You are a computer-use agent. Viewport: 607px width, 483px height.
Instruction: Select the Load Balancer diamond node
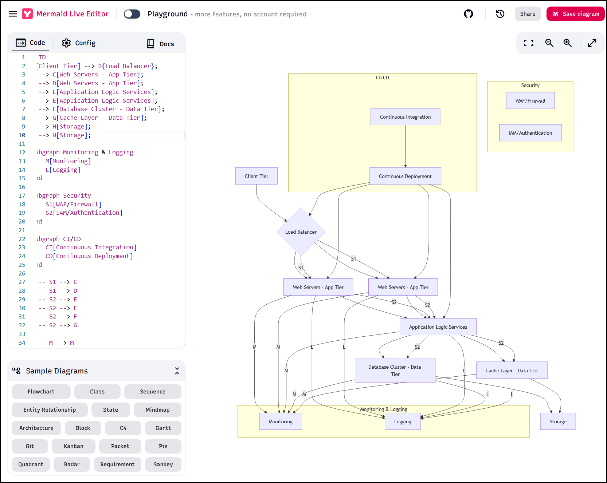click(x=301, y=231)
